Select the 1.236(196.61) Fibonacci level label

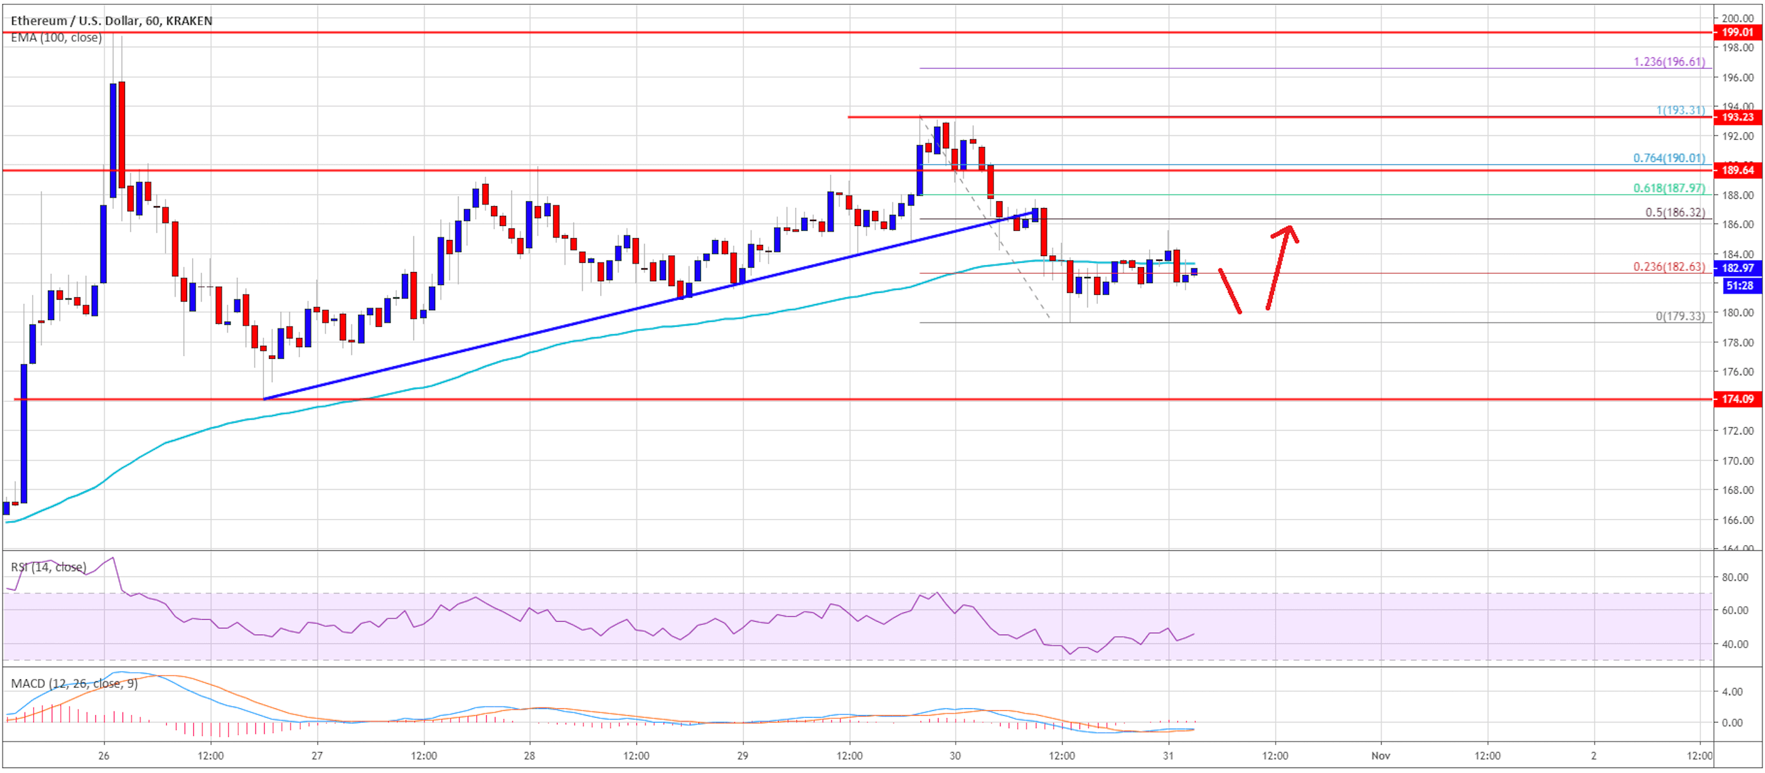pyautogui.click(x=1669, y=62)
